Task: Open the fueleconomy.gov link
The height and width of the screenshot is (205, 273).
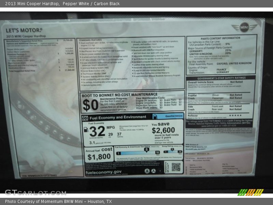Action: [x=103, y=172]
